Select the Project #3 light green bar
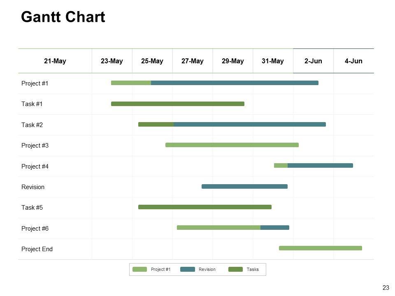 (x=232, y=145)
